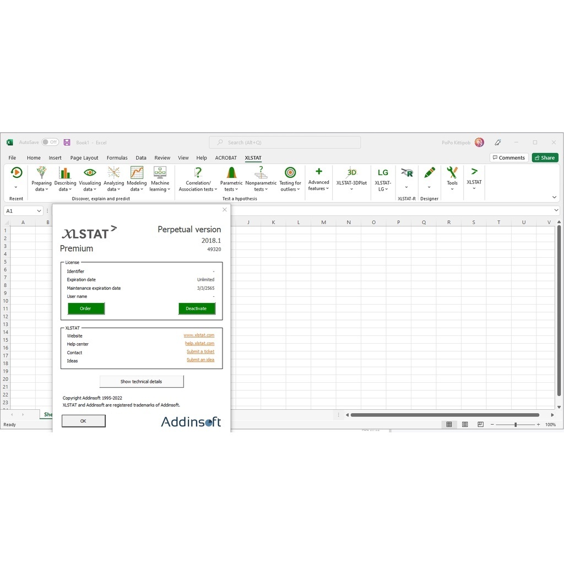The image size is (564, 564).
Task: Expand the formula bar
Action: pos(556,210)
